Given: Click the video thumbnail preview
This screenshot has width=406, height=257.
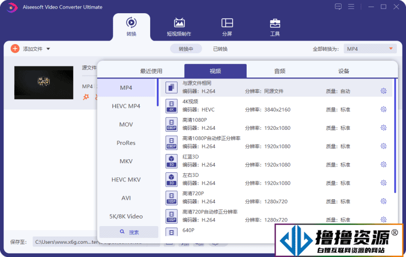Looking at the screenshot, I should pyautogui.click(x=44, y=83).
